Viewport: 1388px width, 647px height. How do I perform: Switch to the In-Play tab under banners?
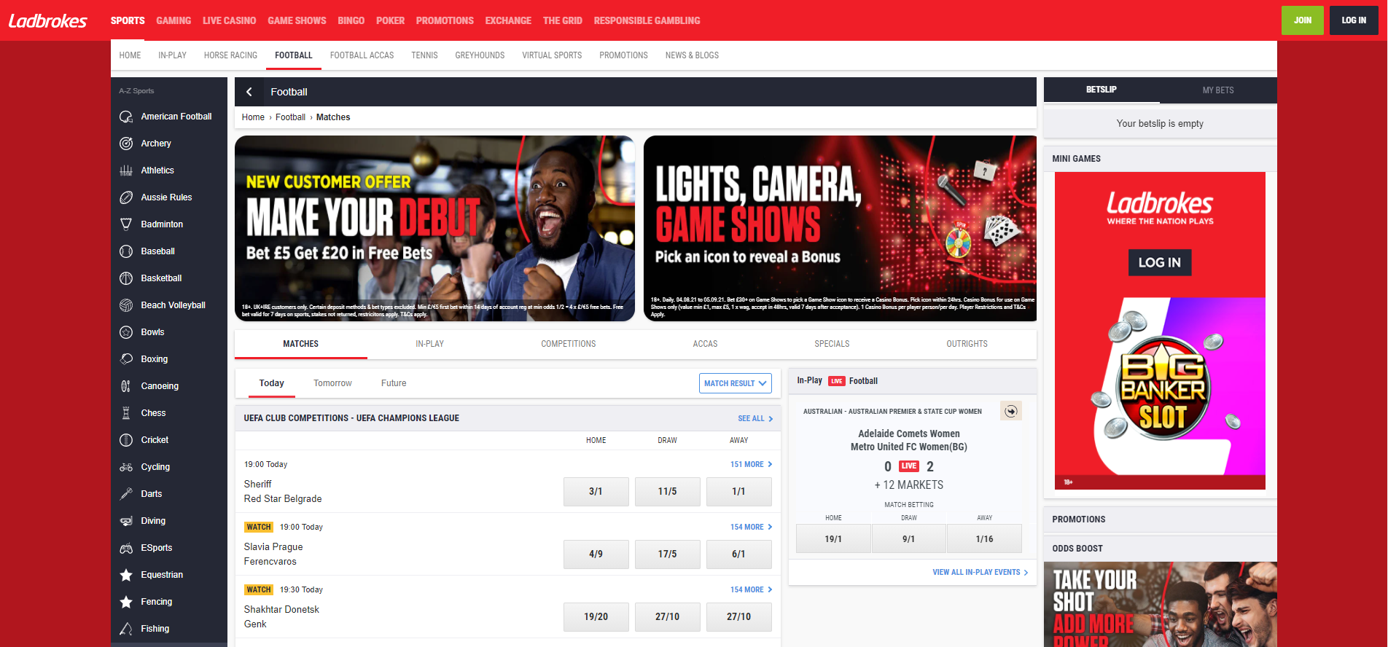click(430, 344)
